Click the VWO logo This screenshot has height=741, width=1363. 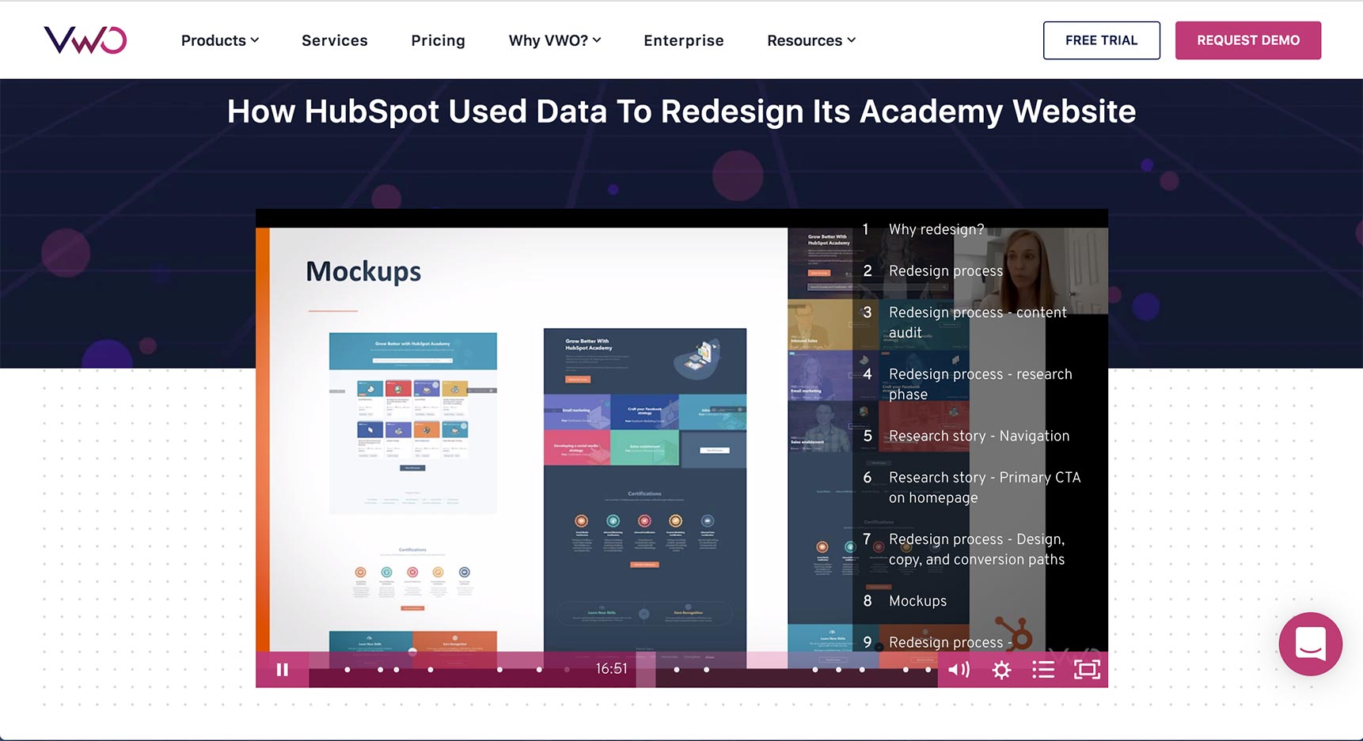coord(85,40)
